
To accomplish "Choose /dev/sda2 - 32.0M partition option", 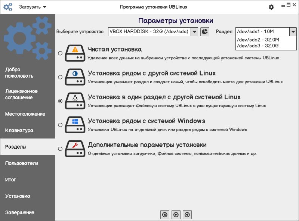I will (x=266, y=40).
